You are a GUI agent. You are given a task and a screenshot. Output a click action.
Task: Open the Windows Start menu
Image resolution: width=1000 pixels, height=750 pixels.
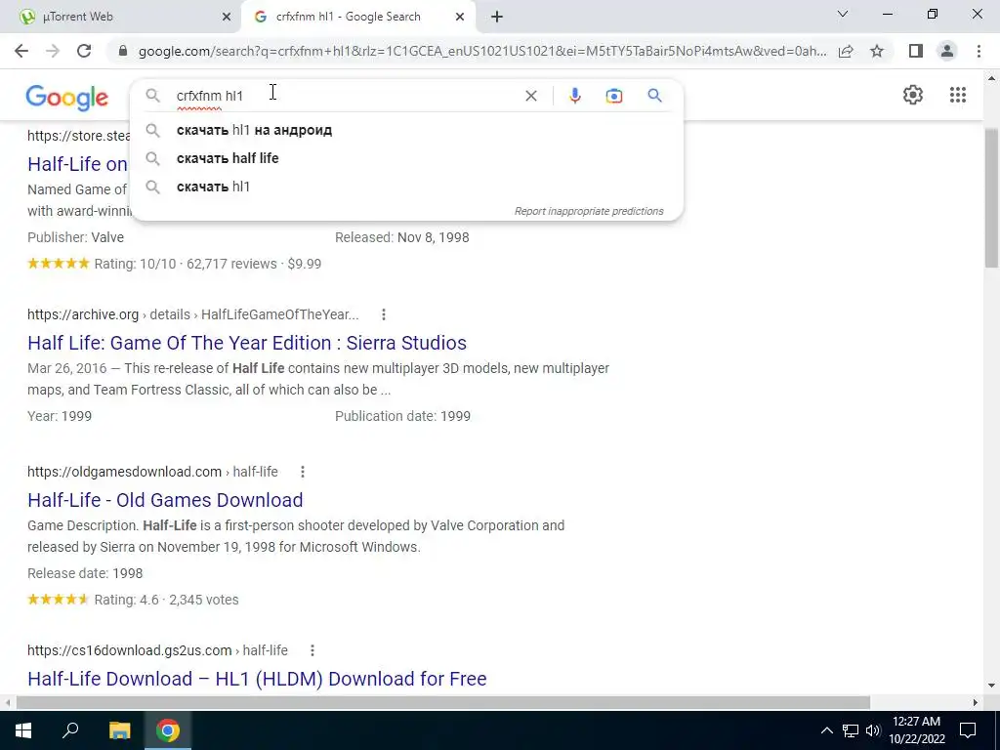click(23, 730)
